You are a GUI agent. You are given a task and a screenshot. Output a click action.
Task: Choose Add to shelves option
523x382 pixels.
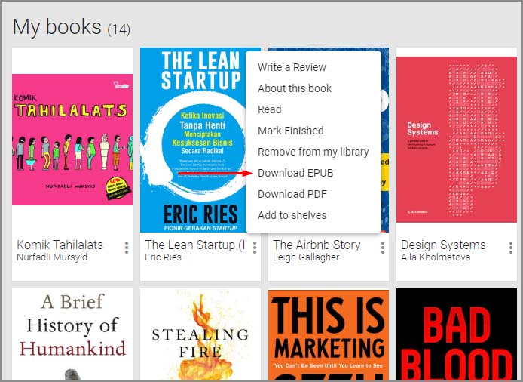[x=292, y=215]
